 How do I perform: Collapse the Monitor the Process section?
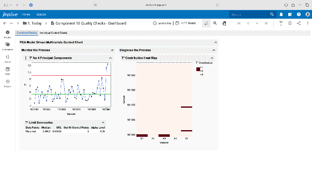[x=112, y=50]
